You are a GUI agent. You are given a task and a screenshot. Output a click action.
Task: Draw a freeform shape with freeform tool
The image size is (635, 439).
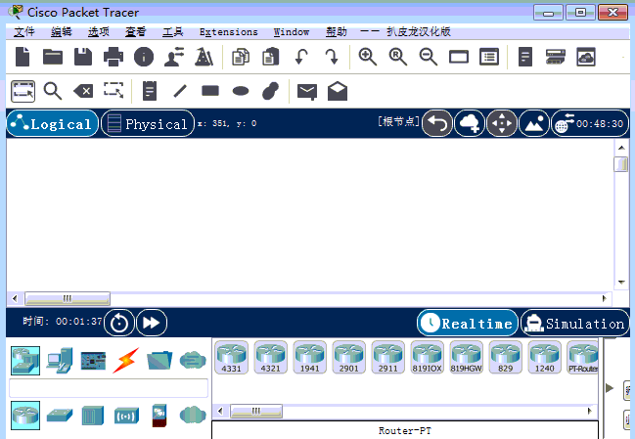[271, 91]
